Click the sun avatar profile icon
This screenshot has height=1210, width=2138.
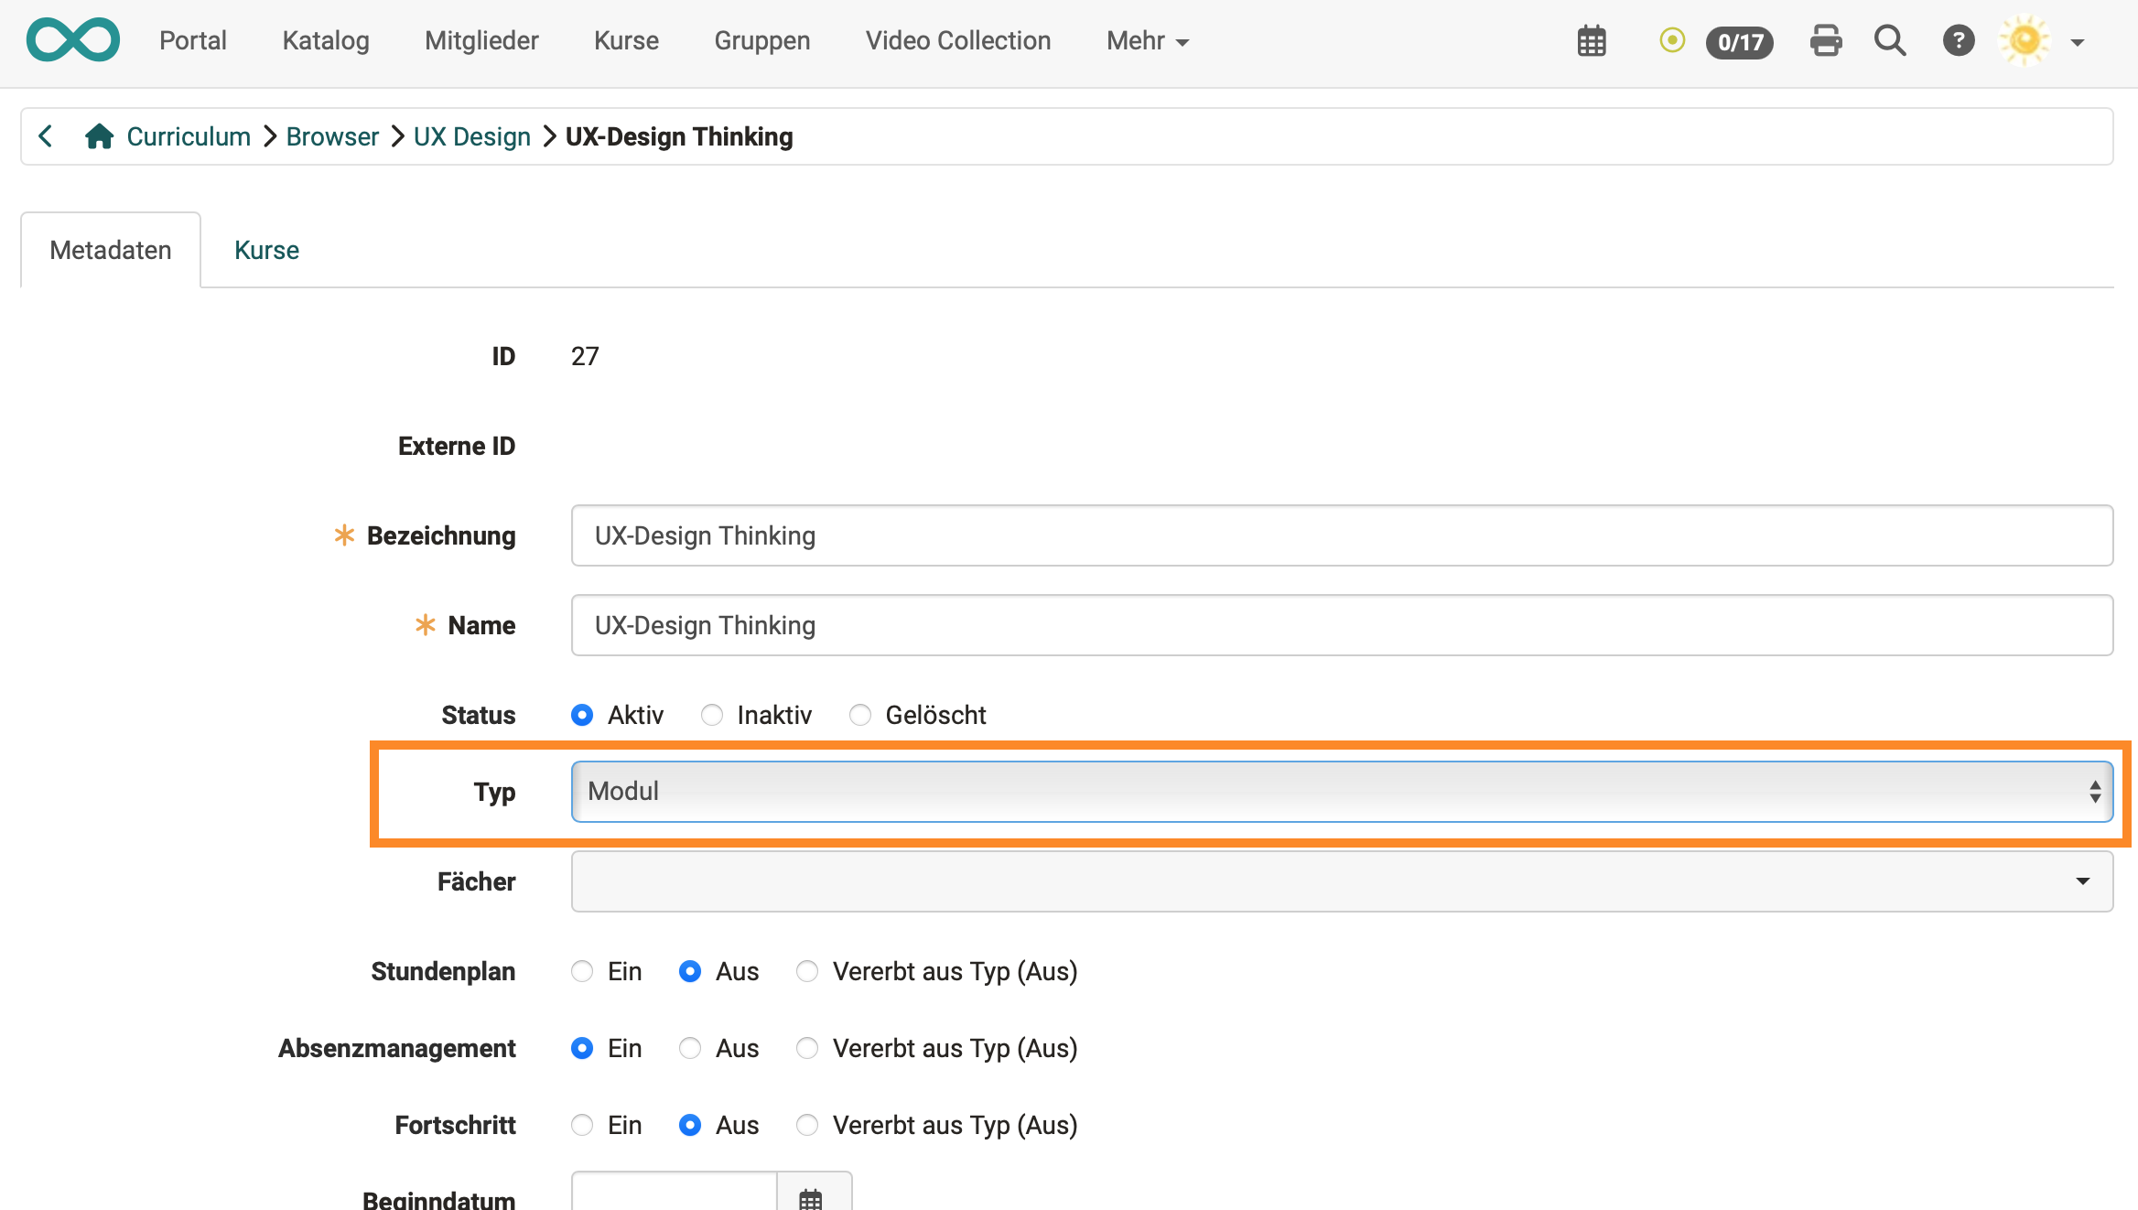coord(2025,41)
